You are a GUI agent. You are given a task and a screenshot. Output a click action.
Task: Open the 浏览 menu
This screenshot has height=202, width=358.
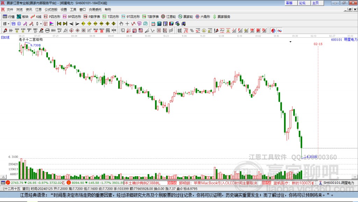20,9
